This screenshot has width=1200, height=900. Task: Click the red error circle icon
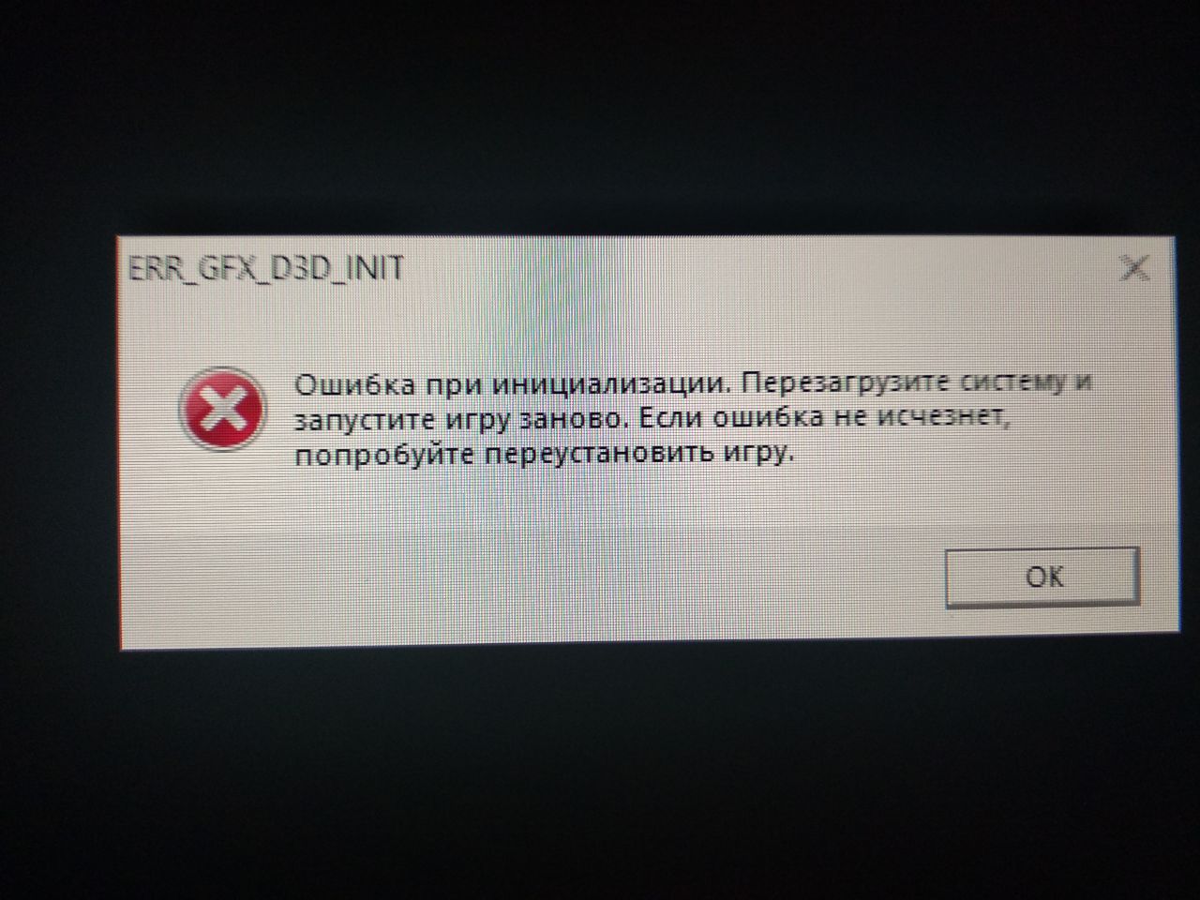222,408
